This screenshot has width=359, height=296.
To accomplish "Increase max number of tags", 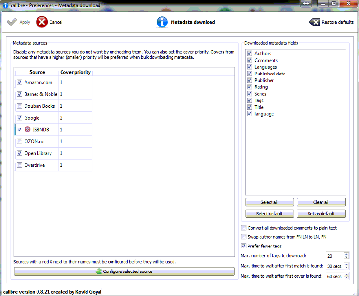I will [347, 254].
